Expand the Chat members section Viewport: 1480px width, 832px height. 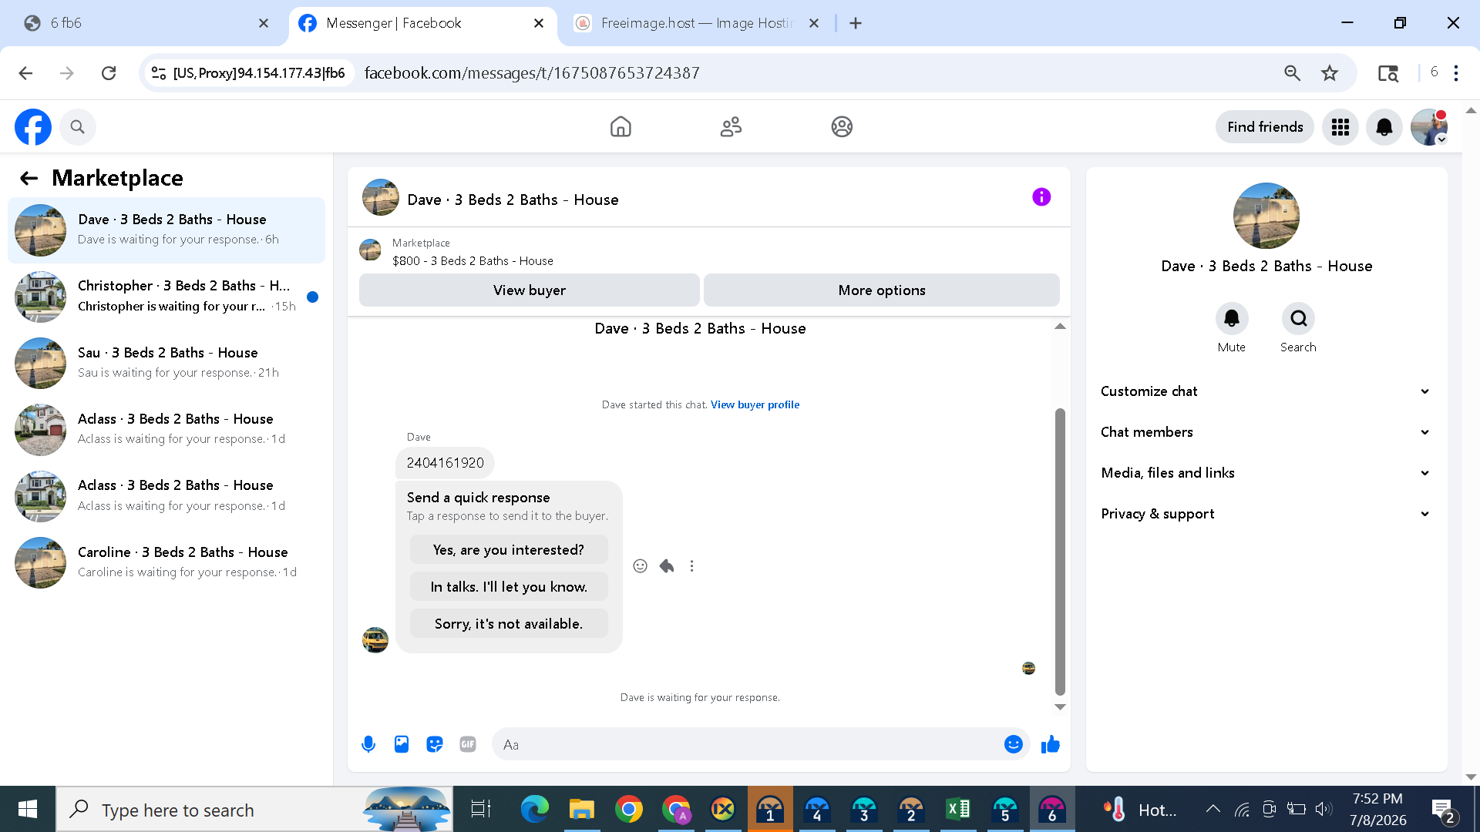point(1266,432)
